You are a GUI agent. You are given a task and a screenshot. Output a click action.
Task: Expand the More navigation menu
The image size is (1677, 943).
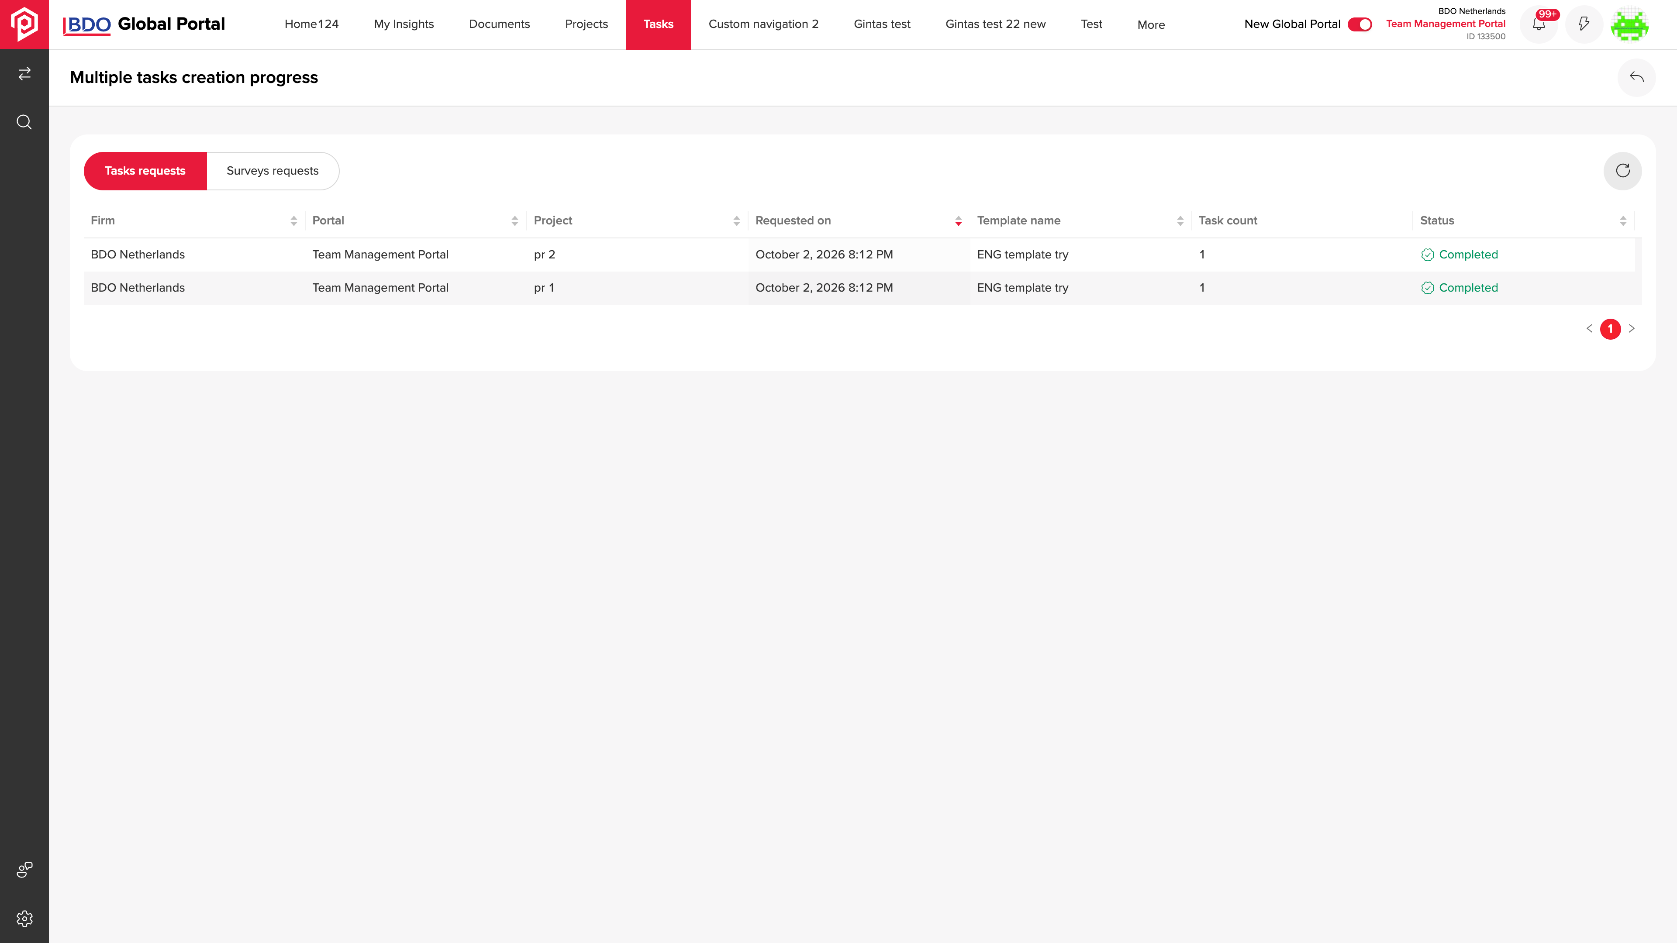click(x=1151, y=25)
